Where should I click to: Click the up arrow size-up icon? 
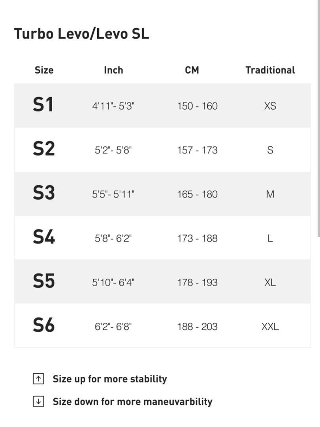tap(38, 378)
